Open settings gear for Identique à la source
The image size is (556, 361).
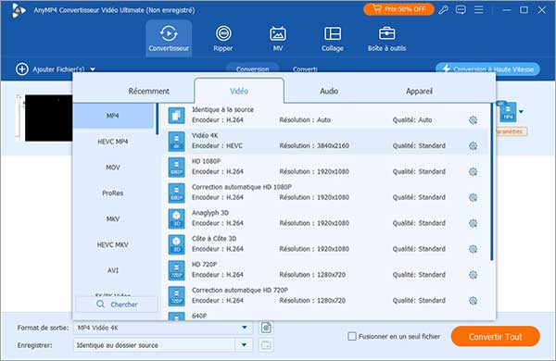click(473, 120)
